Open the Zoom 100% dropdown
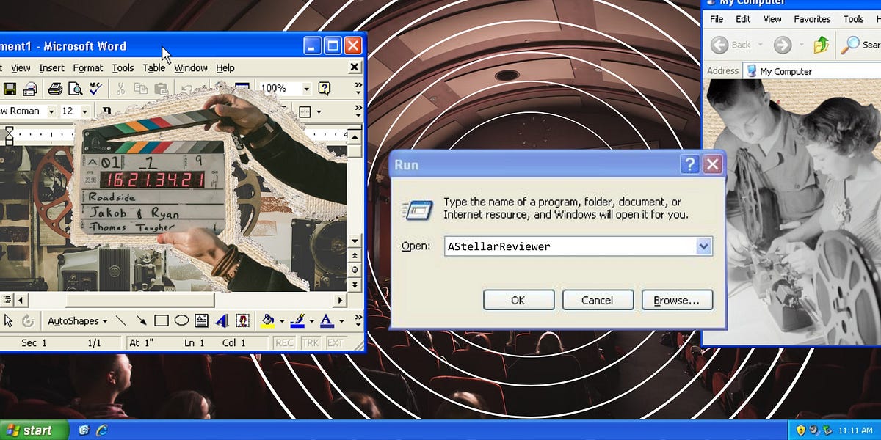 (x=307, y=89)
